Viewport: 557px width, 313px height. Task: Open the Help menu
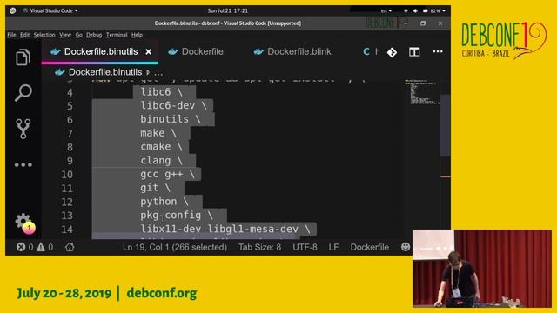(137, 35)
